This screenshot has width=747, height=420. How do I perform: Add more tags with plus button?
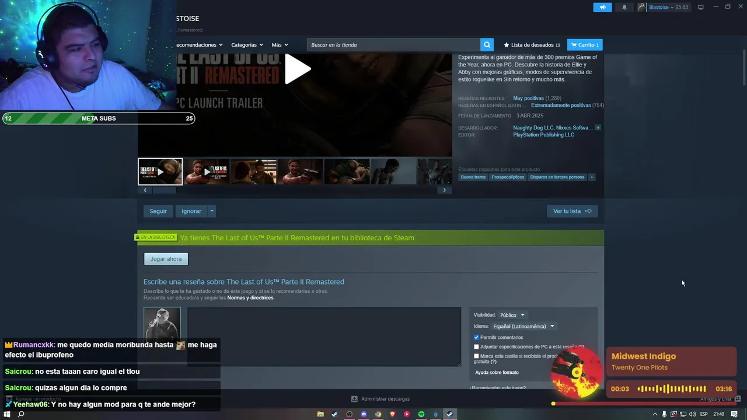(592, 177)
